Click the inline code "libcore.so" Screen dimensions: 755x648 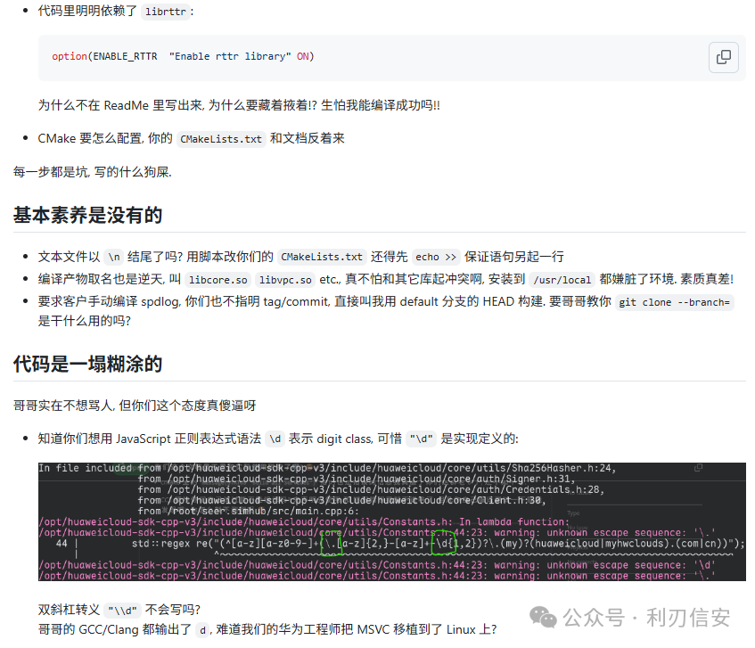pyautogui.click(x=218, y=280)
